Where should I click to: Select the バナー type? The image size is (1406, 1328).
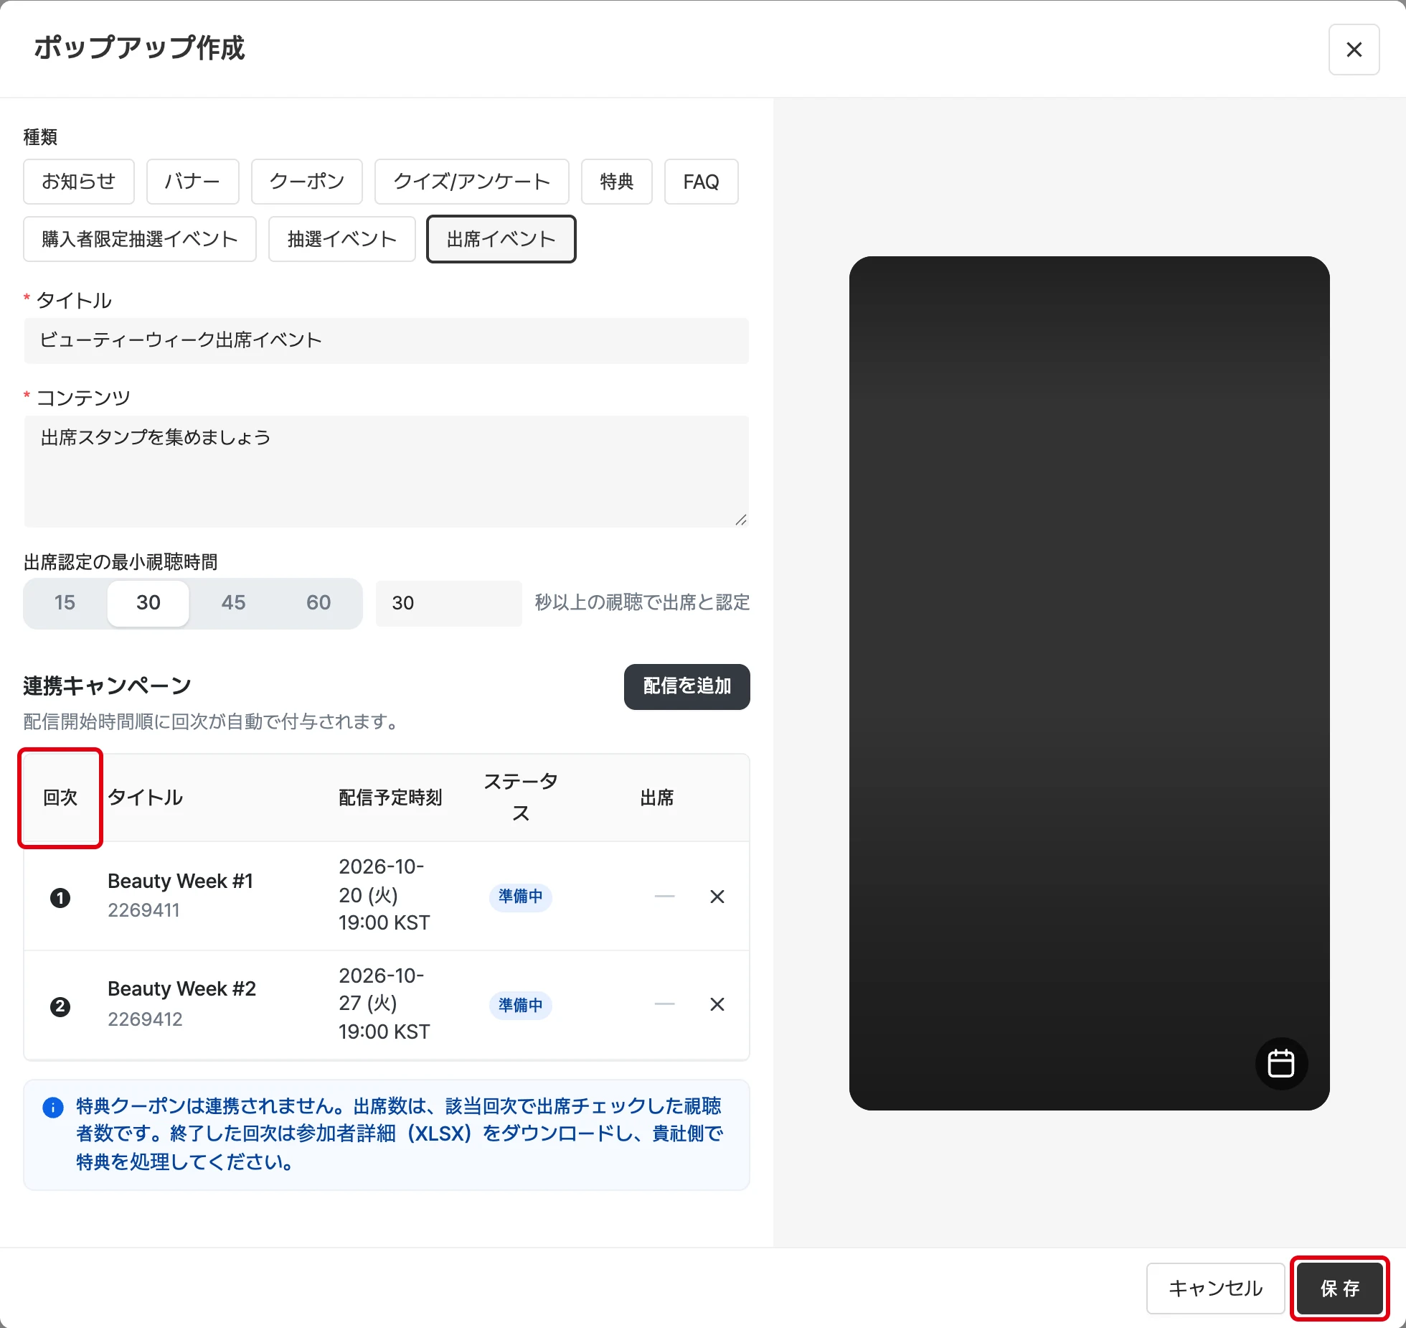pos(193,182)
